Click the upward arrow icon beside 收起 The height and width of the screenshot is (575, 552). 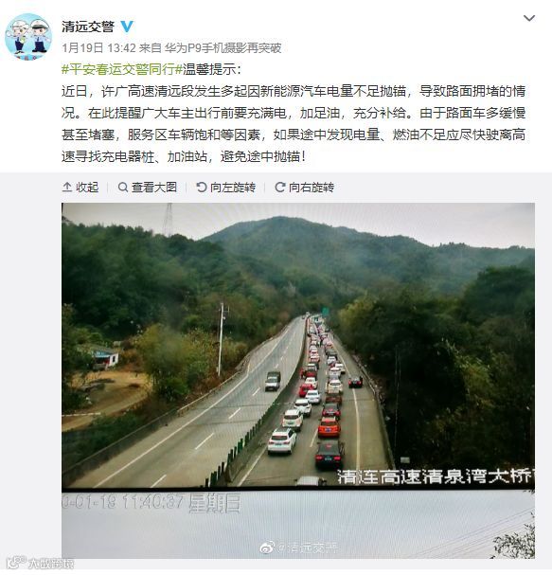click(67, 187)
